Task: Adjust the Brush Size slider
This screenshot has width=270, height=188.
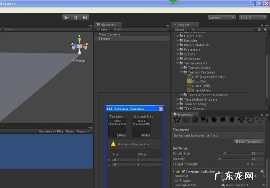Action: click(x=232, y=153)
